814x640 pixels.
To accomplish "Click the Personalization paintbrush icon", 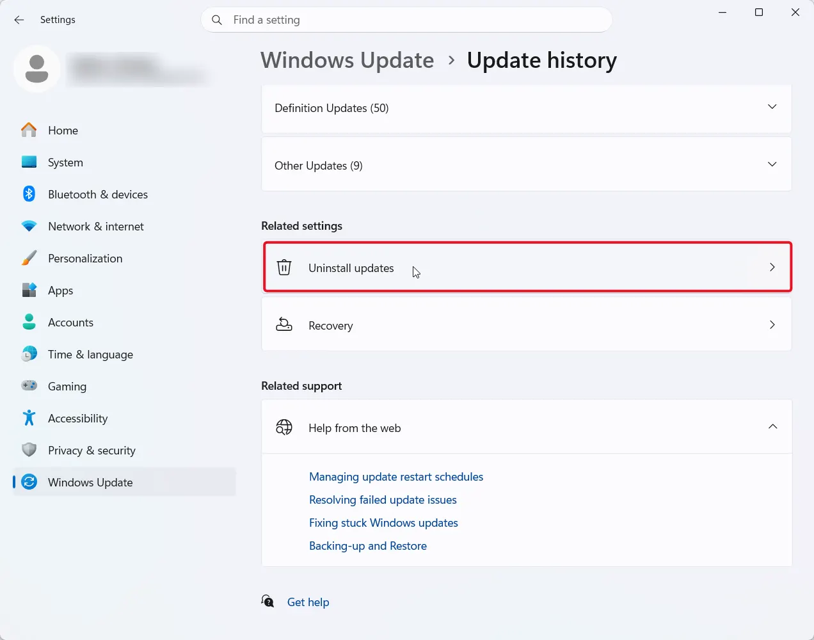I will click(29, 258).
